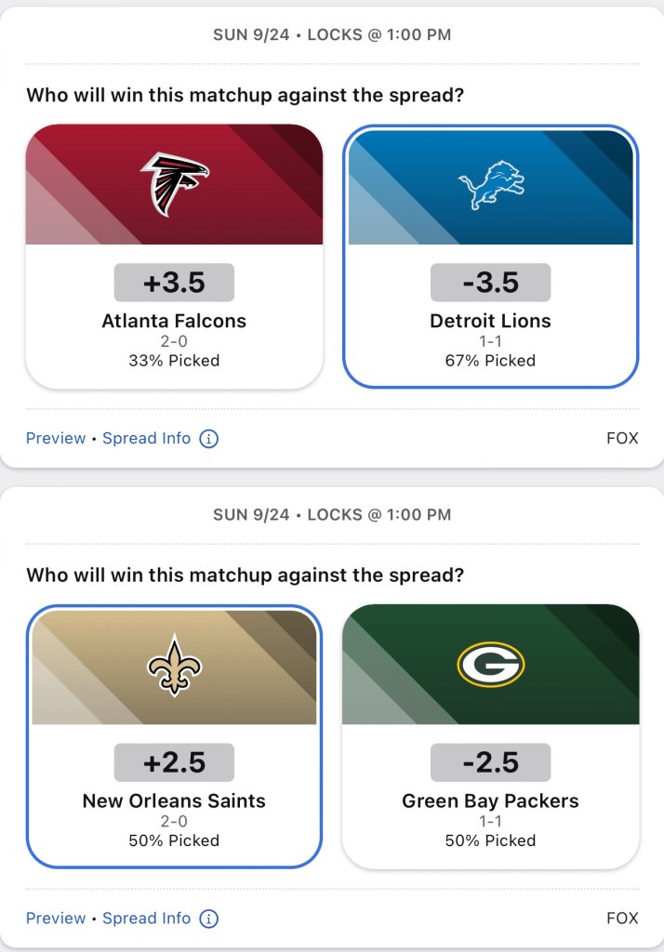
Task: Click the New Orleans Saints fleur-de-lis logo
Action: click(x=175, y=665)
